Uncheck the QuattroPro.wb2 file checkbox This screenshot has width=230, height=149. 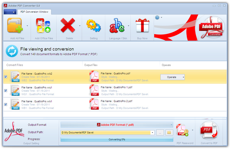click(x=6, y=77)
